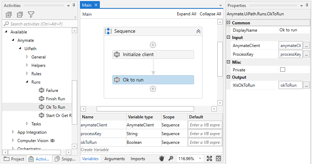Collapse the Anymate tree node
Screen dimensions: 312x164
tap(13, 40)
